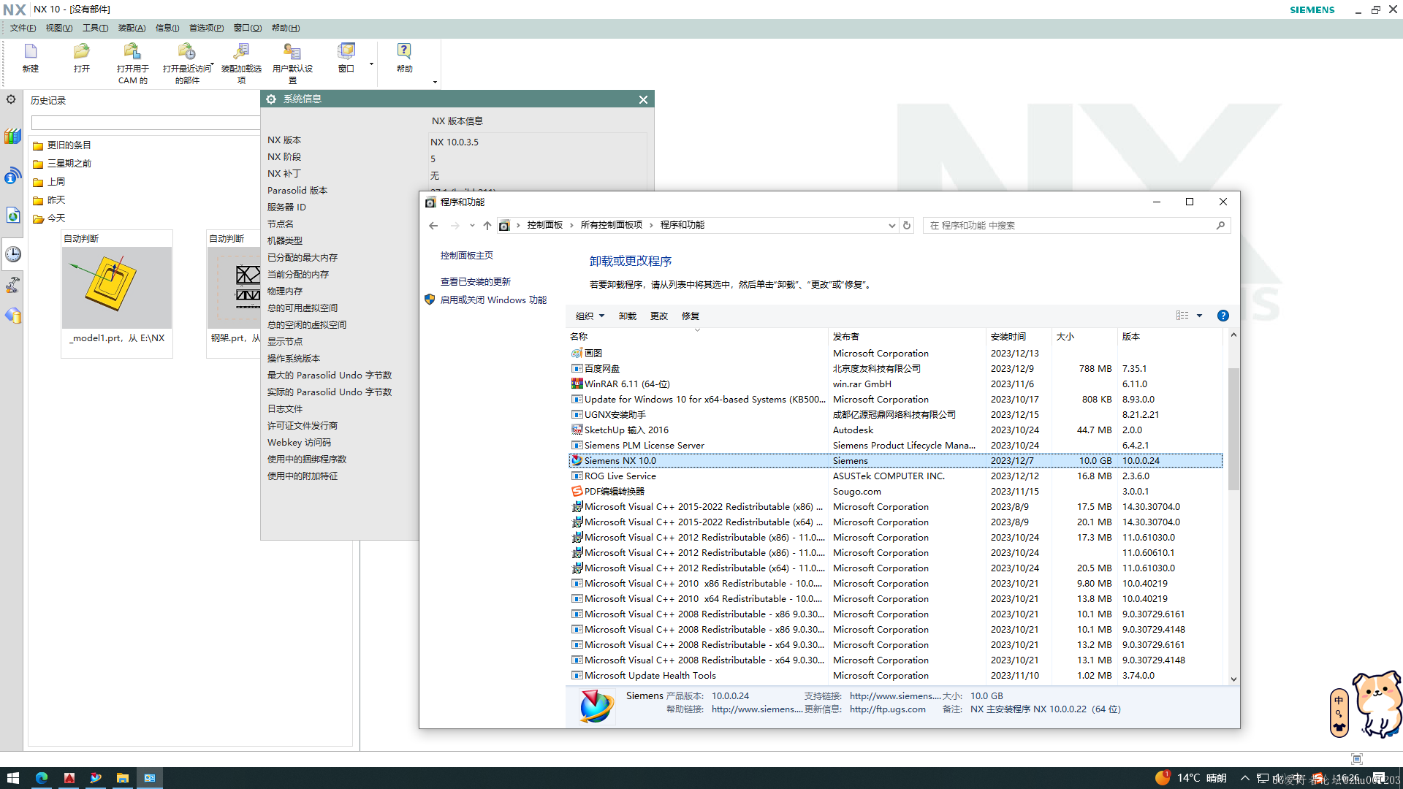Click the 卸载 uninstall button
Screen dimensions: 1403x789
coord(628,316)
